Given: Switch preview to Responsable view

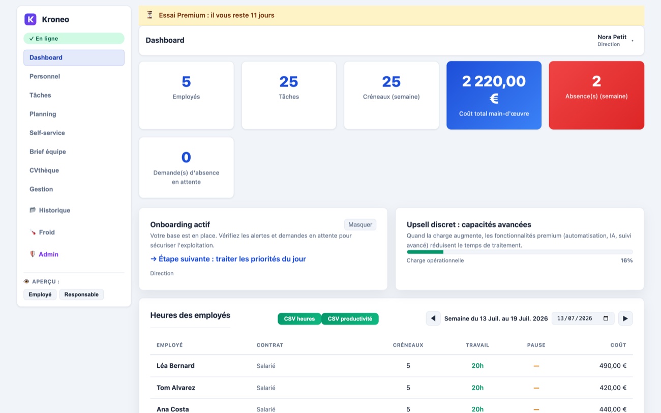Looking at the screenshot, I should click(81, 294).
